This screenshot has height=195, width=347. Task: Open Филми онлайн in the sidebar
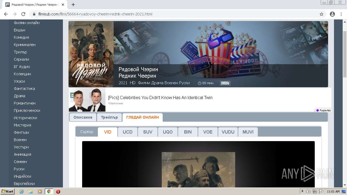(27, 23)
